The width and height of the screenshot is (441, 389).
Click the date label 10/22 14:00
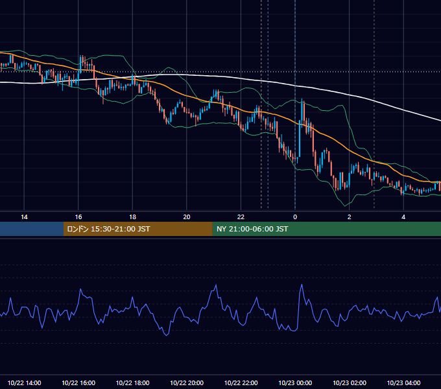24,383
